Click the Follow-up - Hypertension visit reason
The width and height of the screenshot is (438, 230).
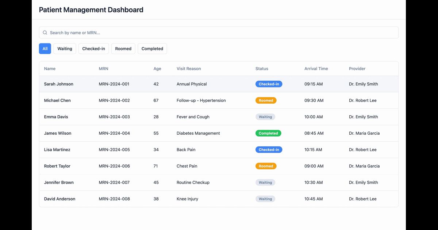[x=201, y=100]
